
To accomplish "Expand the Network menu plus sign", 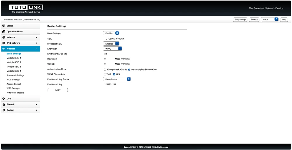I will point(36,37).
